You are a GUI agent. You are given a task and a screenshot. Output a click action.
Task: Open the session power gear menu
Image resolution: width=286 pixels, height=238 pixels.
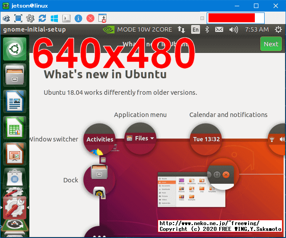coord(278,29)
